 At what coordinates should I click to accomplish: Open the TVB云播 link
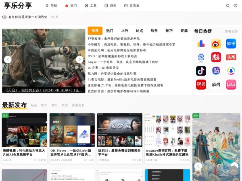click(x=114, y=39)
